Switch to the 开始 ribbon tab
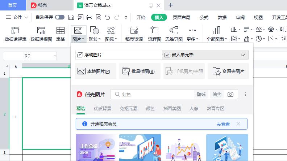287x161 pixels. [141, 17]
